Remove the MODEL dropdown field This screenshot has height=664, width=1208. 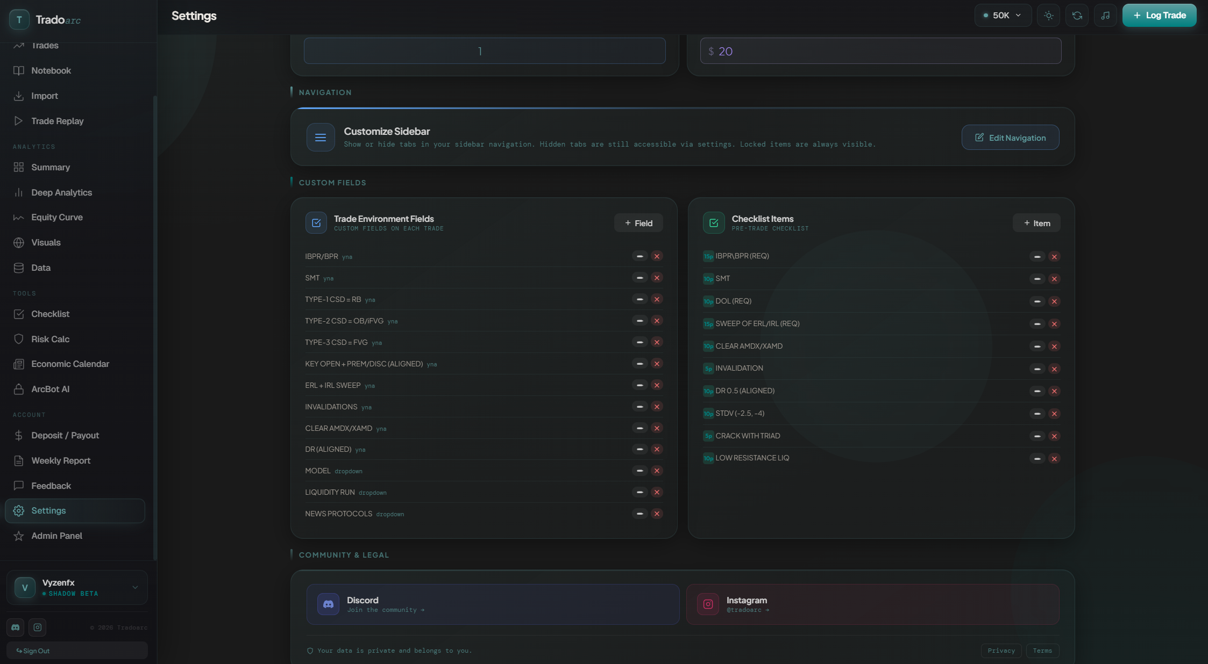(x=657, y=471)
